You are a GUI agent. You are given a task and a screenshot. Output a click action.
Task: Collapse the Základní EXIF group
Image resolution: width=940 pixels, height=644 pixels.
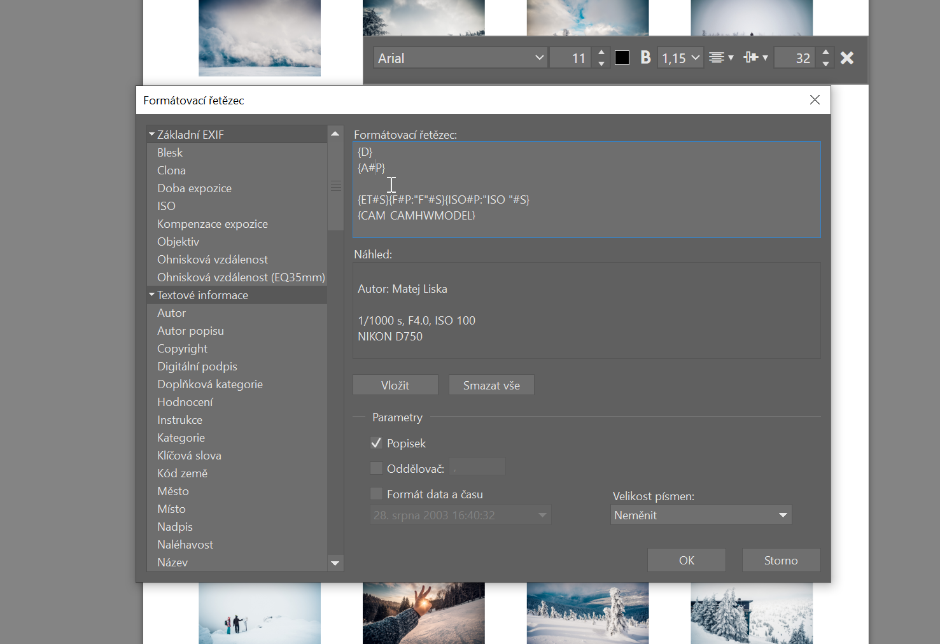tap(152, 134)
